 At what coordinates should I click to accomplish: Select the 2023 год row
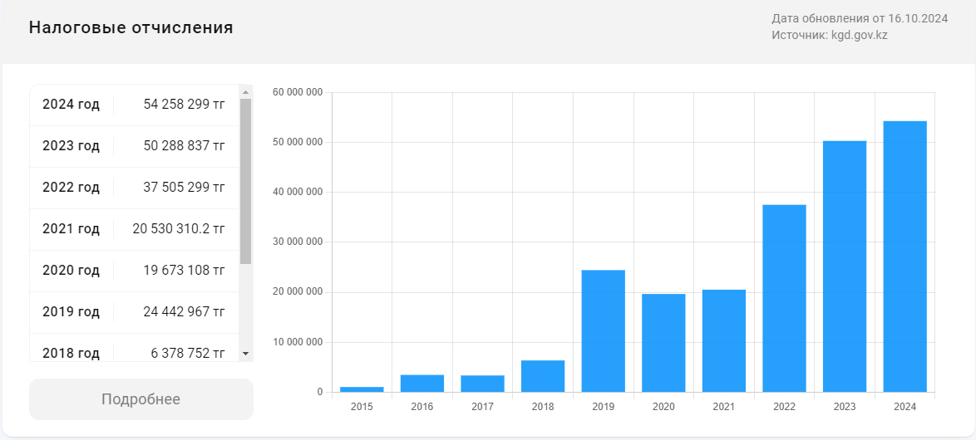tap(135, 147)
